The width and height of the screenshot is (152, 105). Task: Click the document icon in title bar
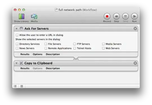click(56, 10)
